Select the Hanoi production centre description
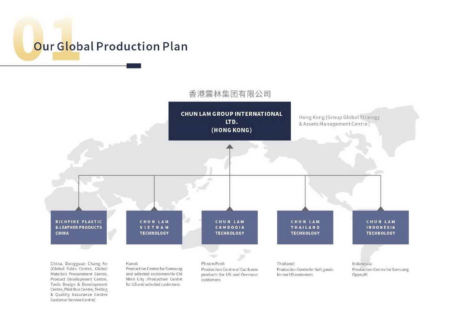The image size is (472, 333). point(154,274)
